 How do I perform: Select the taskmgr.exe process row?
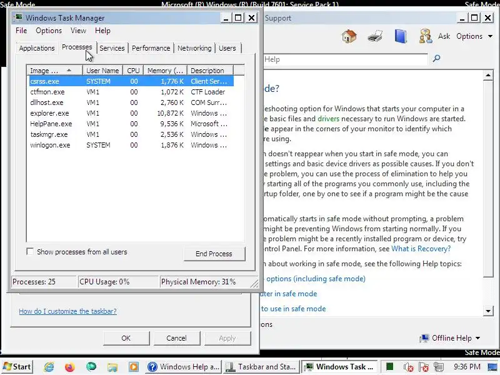pyautogui.click(x=131, y=134)
